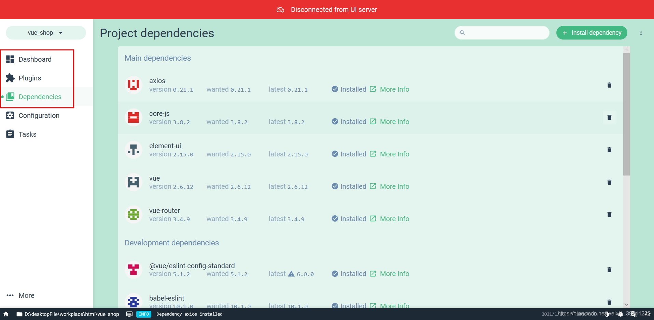
Task: Open More Info for axios
Action: coord(390,89)
